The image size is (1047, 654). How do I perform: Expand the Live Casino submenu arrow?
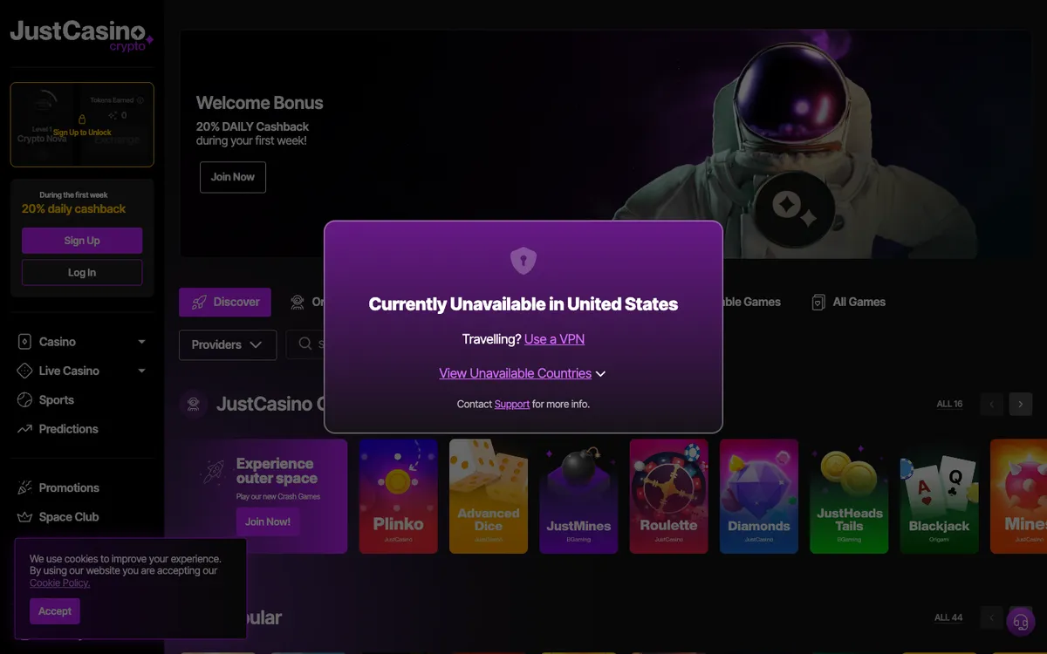click(x=141, y=371)
